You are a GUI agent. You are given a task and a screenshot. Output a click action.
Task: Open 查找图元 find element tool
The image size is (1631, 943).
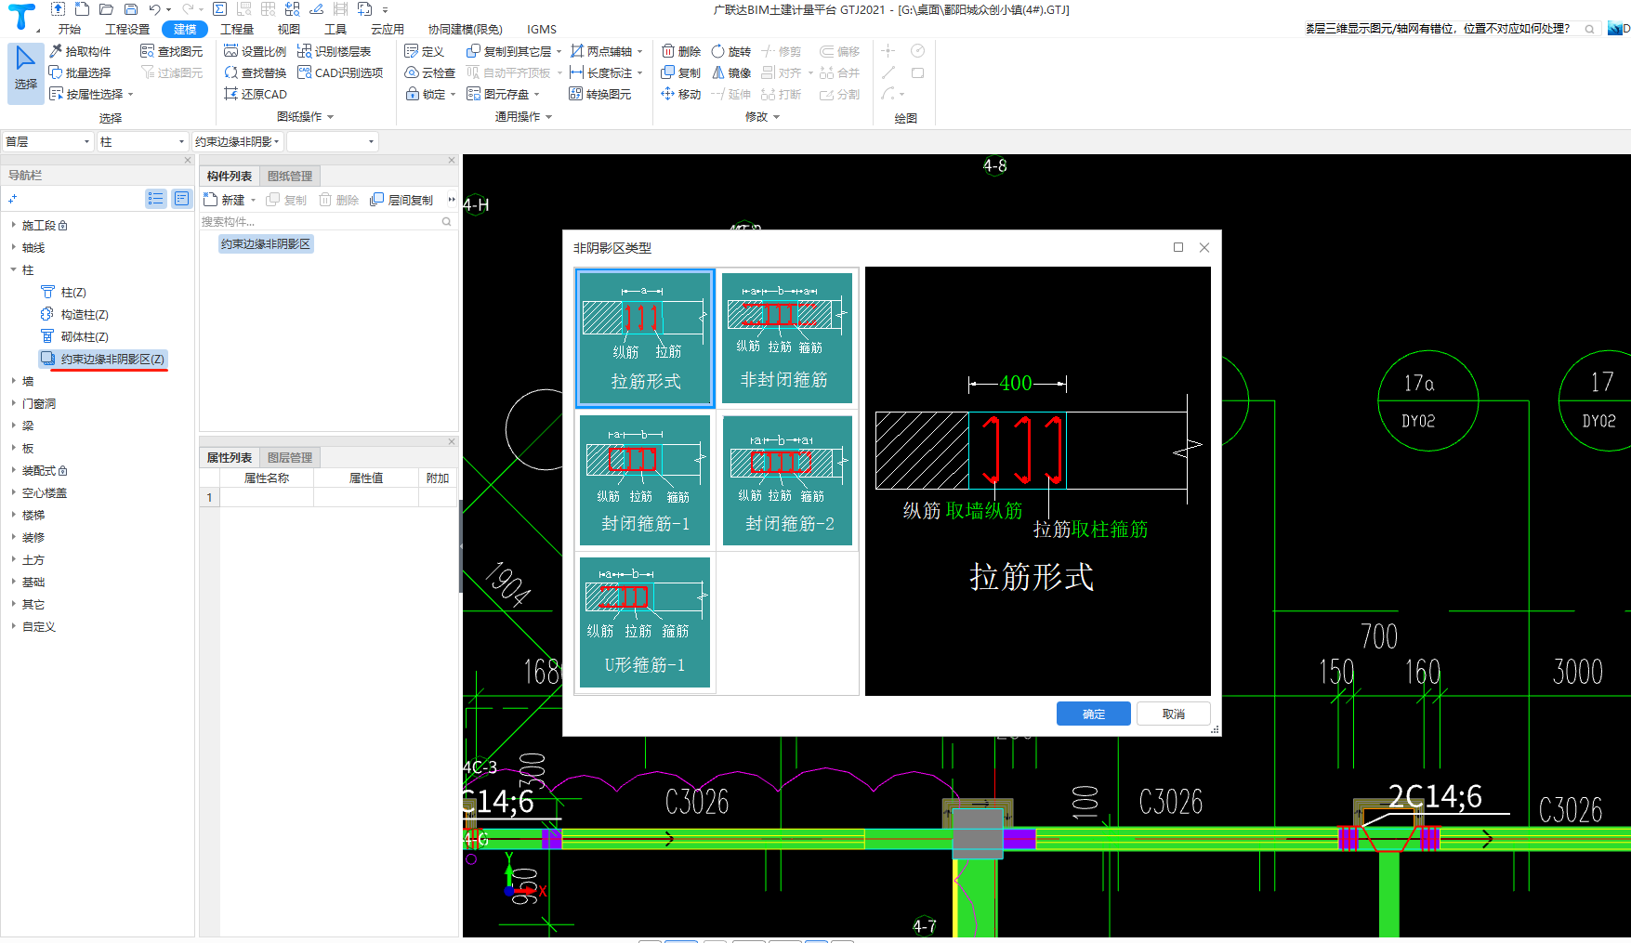pyautogui.click(x=171, y=51)
